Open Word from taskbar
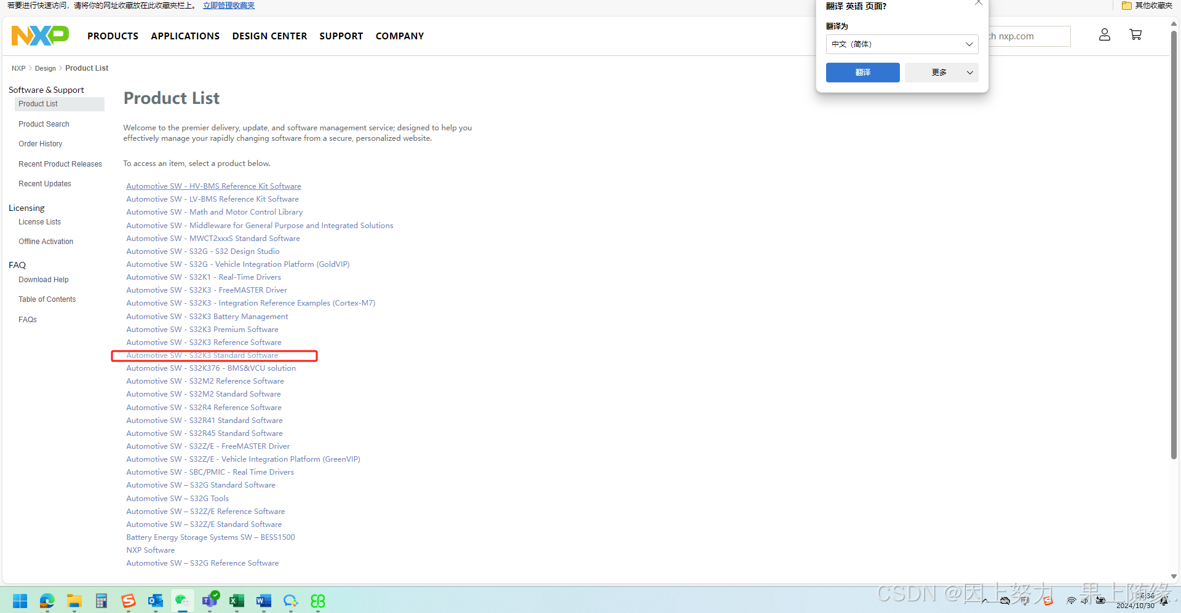The width and height of the screenshot is (1181, 613). [x=264, y=601]
